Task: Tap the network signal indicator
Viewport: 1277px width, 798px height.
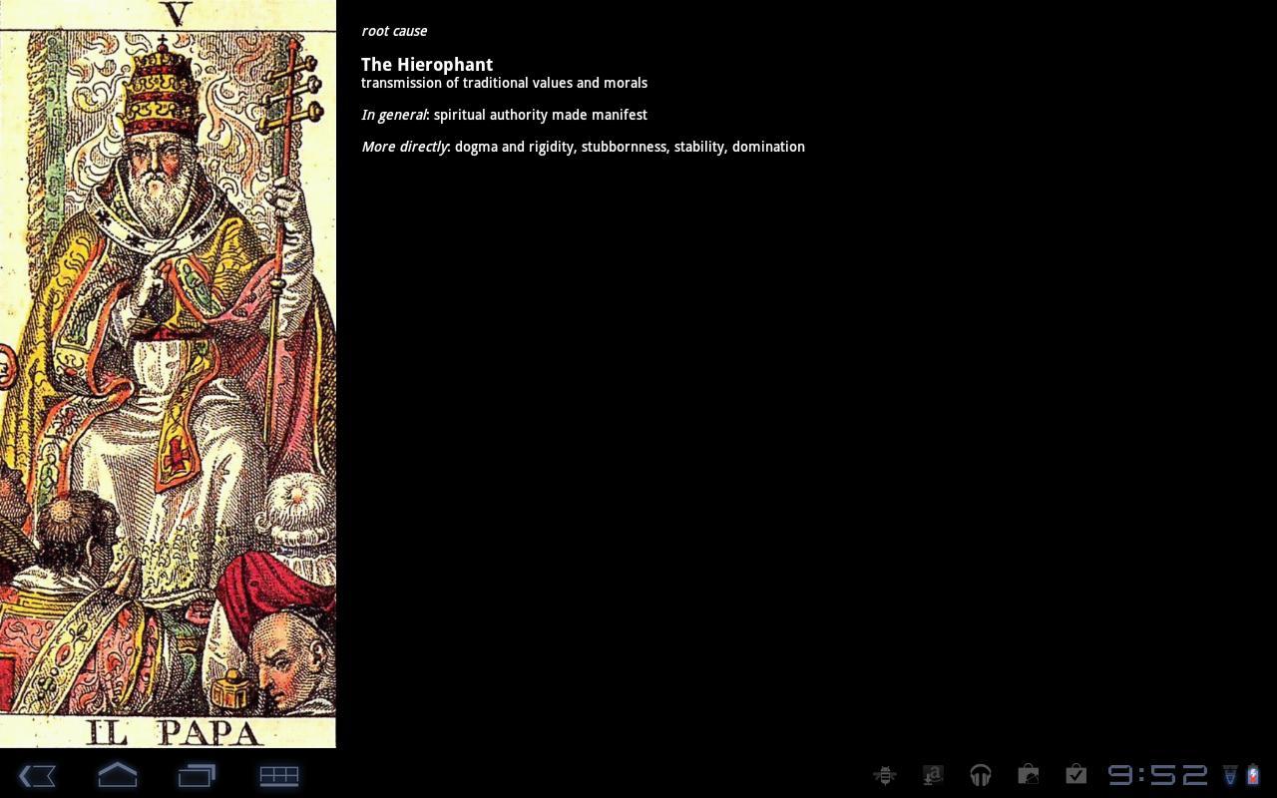Action: point(1230,775)
